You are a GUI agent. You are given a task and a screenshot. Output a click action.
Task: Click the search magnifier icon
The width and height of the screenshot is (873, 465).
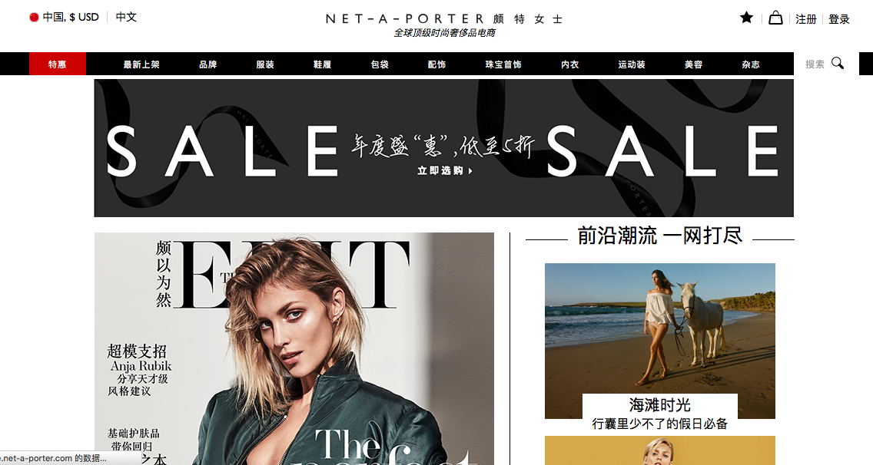pos(838,64)
